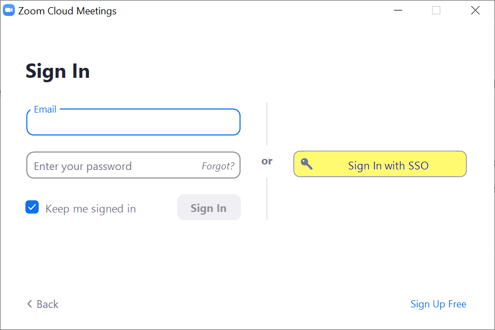495x330 pixels.
Task: Click the key icon on SSO button
Action: [x=306, y=164]
